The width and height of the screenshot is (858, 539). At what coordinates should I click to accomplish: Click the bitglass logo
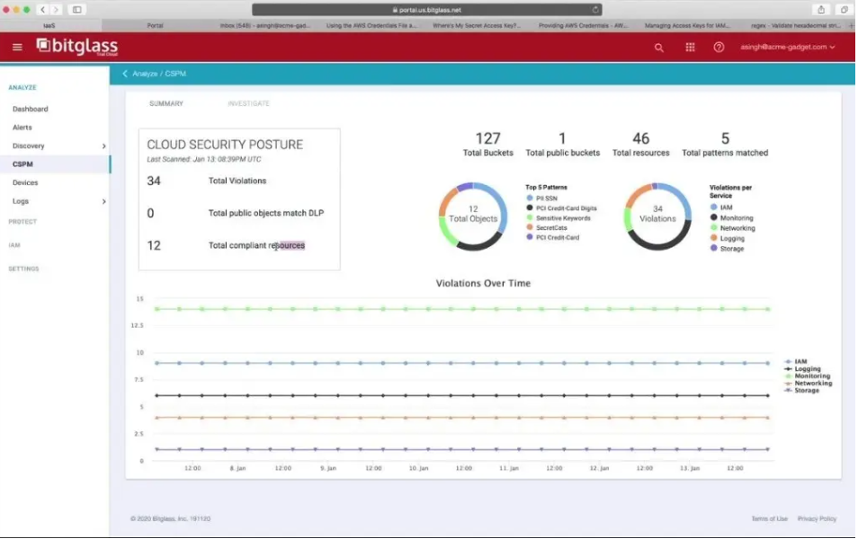[x=77, y=47]
